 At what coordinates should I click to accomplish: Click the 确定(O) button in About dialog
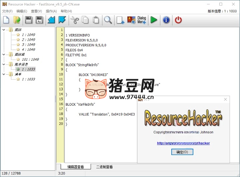click(182, 152)
